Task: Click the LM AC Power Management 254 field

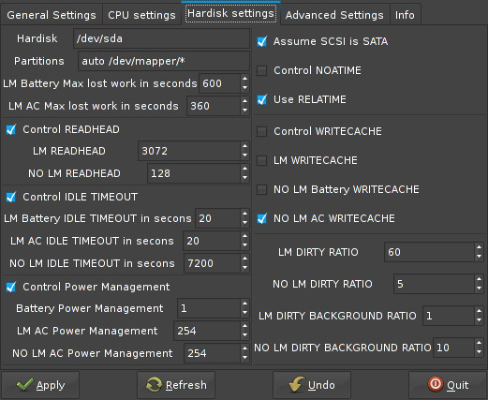Action: click(207, 331)
